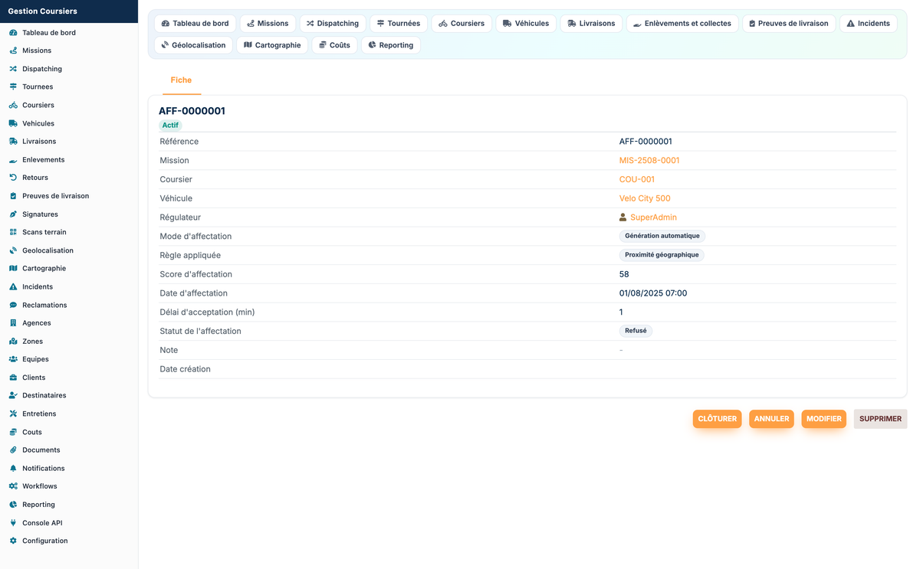Click the Coursiers bicycle icon in sidebar
Viewport: 920px width, 569px height.
[13, 105]
